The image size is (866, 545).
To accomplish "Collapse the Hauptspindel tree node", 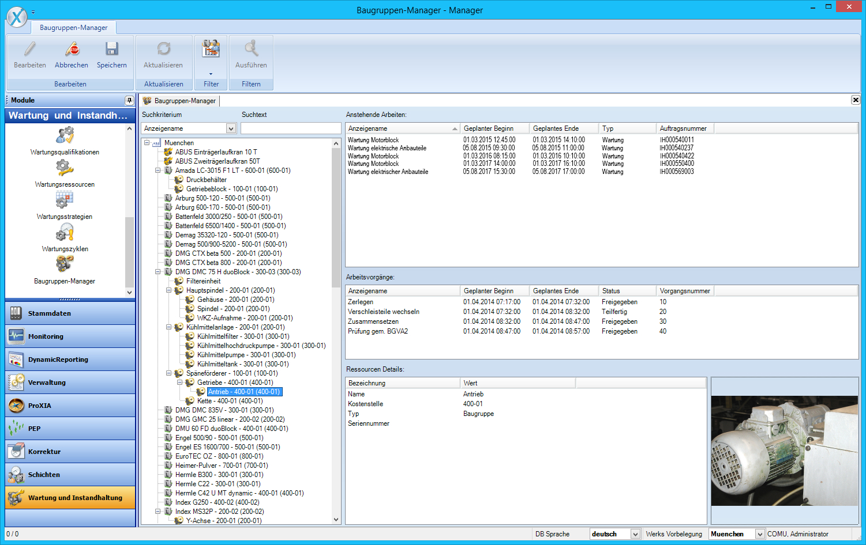I will [169, 290].
